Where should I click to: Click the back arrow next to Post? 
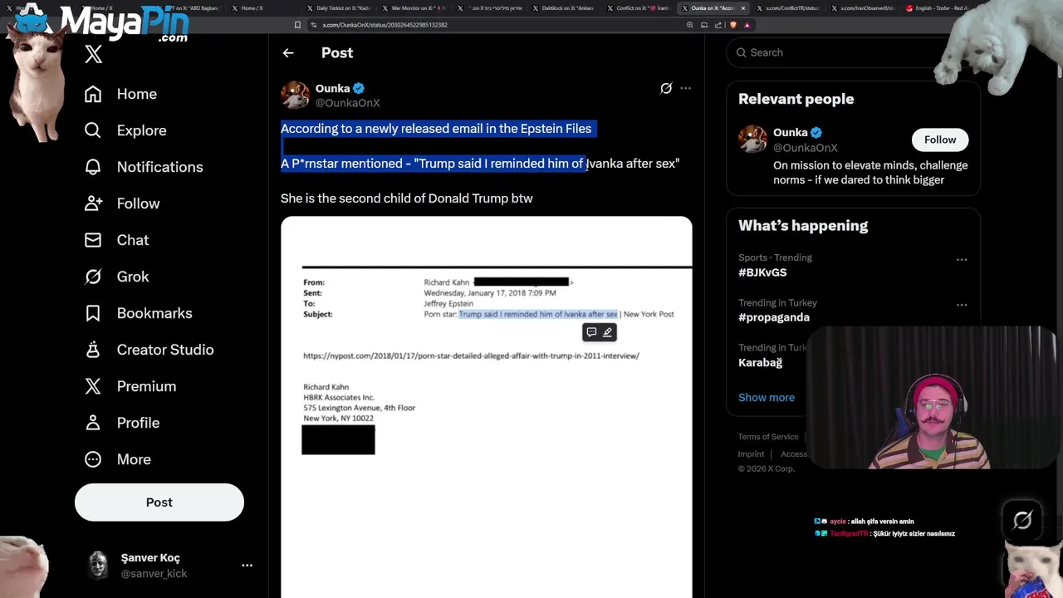(x=288, y=52)
